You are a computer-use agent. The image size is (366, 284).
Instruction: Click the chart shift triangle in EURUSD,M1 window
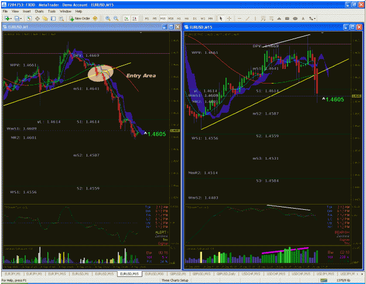click(x=141, y=33)
